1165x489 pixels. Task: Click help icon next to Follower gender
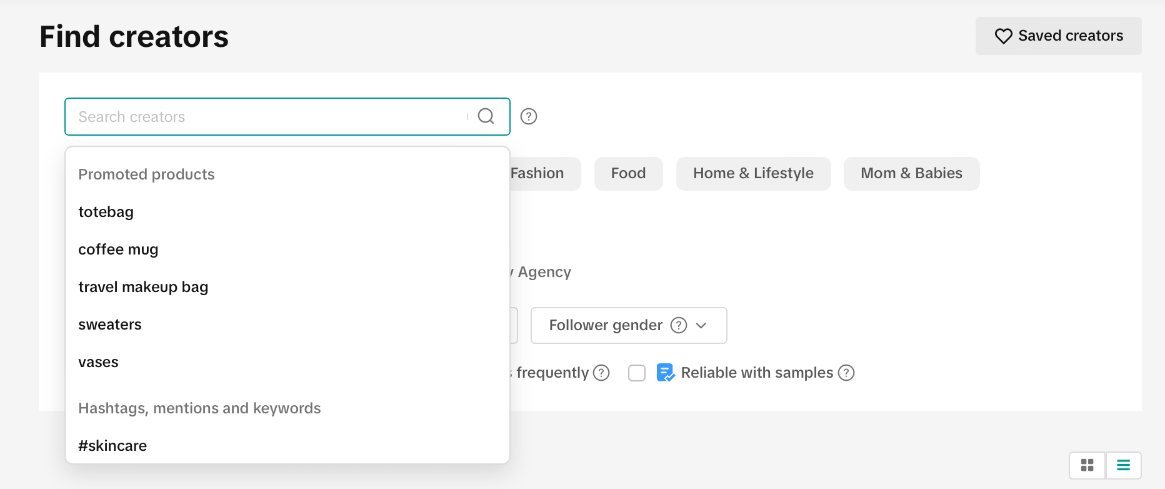[x=679, y=325]
